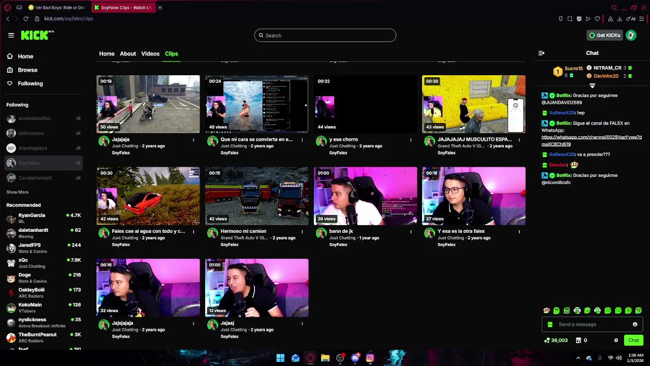Image resolution: width=650 pixels, height=366 pixels.
Task: Click the Opera heart bookmark icon
Action: click(x=597, y=19)
